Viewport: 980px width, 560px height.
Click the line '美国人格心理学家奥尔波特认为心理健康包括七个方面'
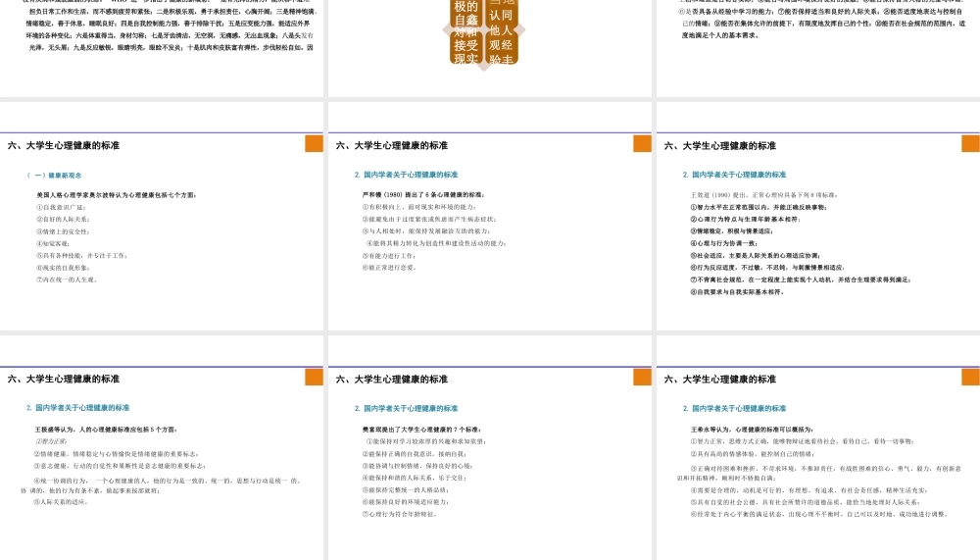[x=117, y=195]
